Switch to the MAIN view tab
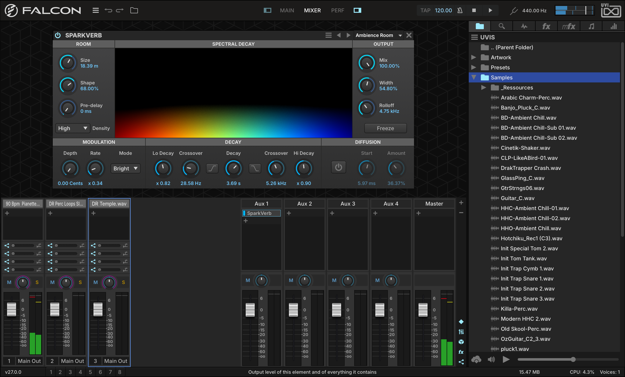Screen dimensions: 625x377 pos(287,10)
